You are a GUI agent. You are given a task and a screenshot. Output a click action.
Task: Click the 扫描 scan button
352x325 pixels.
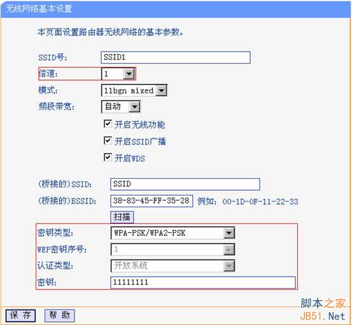(122, 217)
